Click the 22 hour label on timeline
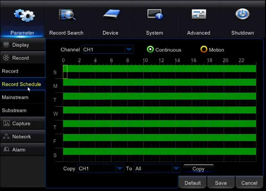This screenshot has width=266, height=191. (x=242, y=60)
